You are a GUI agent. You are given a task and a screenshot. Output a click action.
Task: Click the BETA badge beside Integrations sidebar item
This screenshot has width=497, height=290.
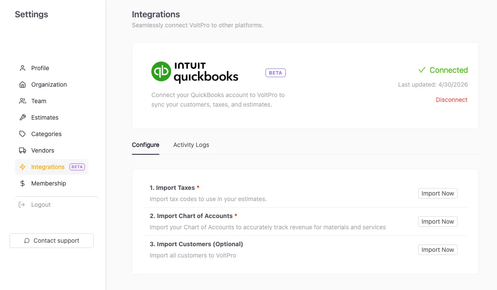point(77,167)
